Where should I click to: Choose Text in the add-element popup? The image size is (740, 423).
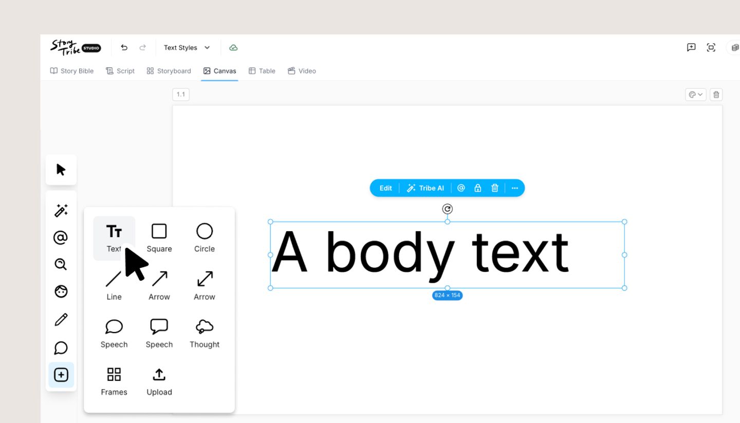(x=114, y=238)
